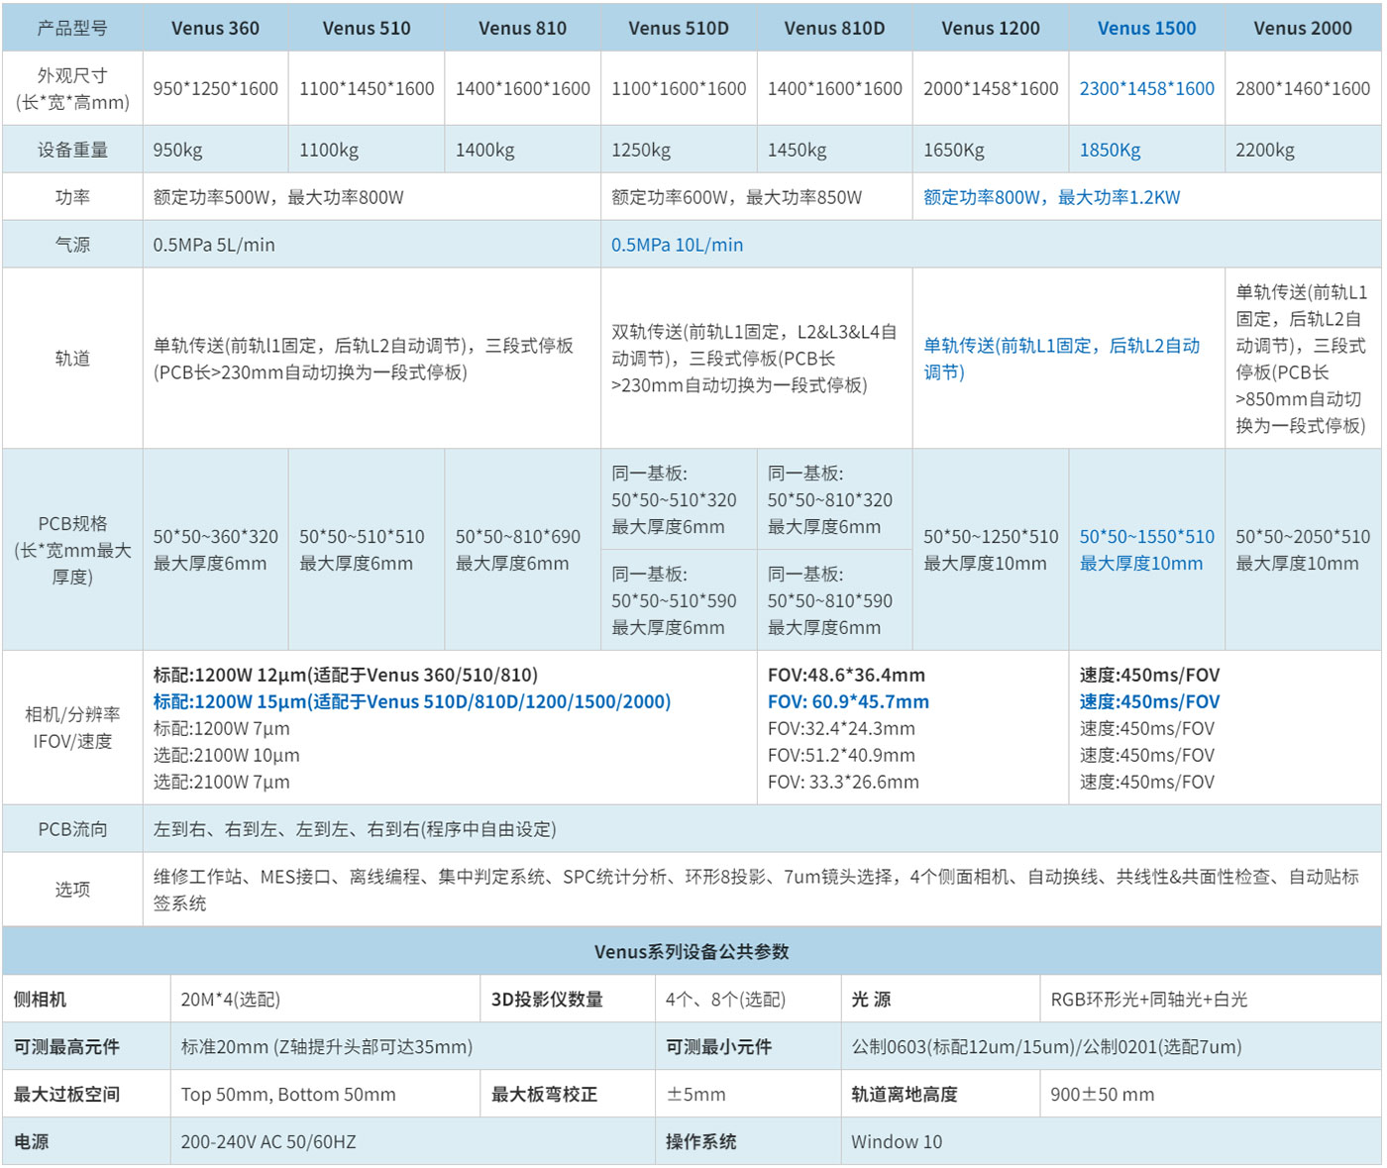Click the blue 2300*1458*1600 dimension text

[x=1146, y=89]
